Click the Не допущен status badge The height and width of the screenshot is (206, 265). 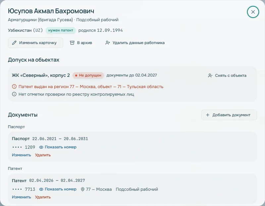point(88,76)
